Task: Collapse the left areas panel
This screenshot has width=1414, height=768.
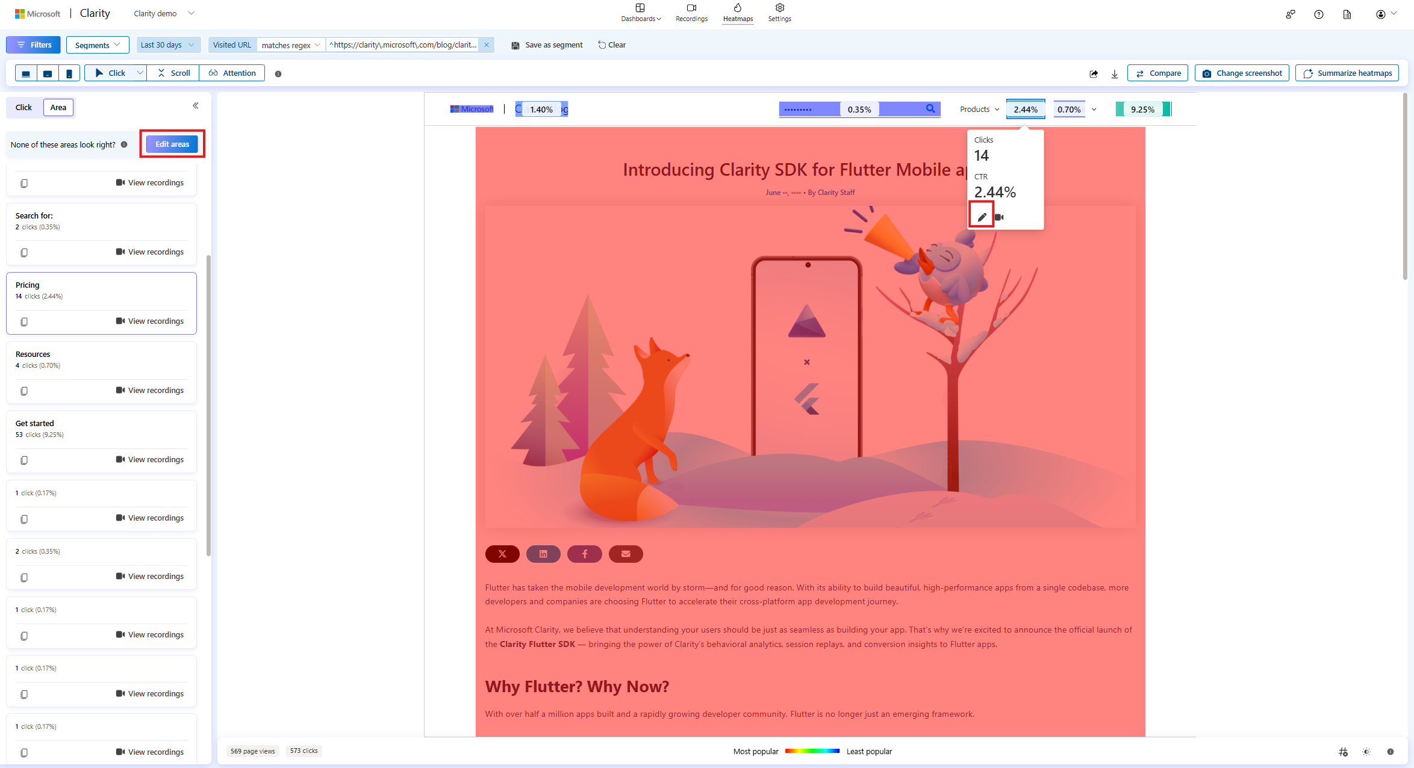Action: (196, 106)
